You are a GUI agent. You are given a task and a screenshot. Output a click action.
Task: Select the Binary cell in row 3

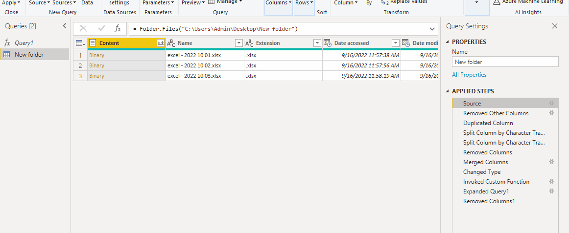click(x=127, y=76)
